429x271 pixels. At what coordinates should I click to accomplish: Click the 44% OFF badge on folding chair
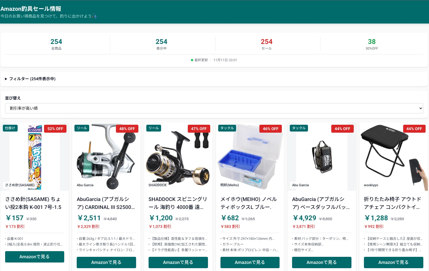414,129
